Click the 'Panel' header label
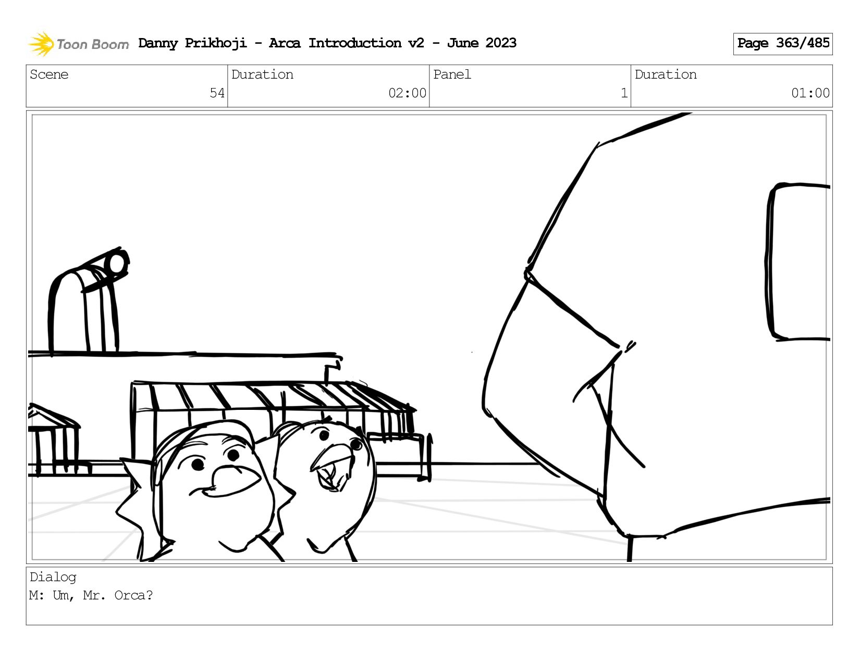 click(452, 74)
